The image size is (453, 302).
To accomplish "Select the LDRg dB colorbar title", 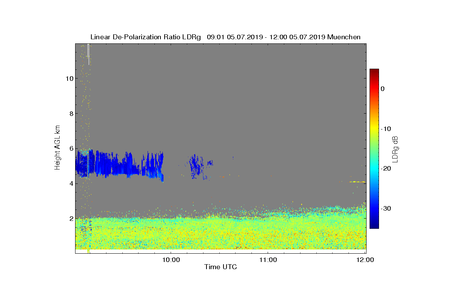I will pos(395,149).
